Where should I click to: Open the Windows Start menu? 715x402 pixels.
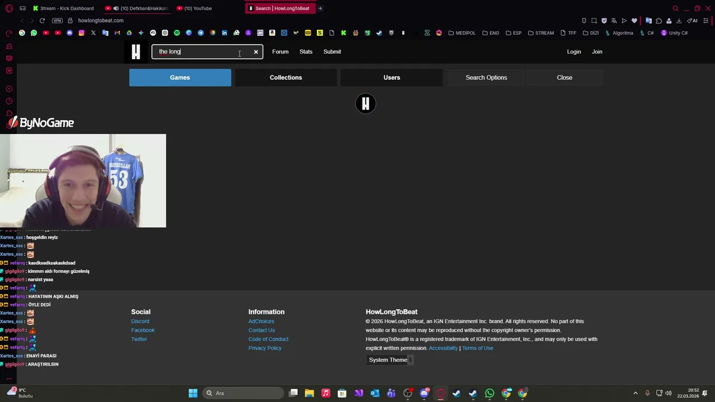coord(193,393)
